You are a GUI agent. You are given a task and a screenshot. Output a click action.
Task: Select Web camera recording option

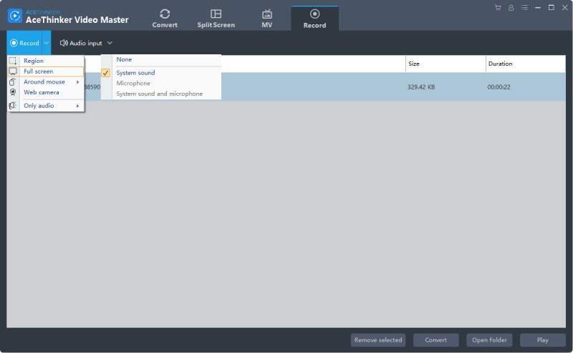pyautogui.click(x=46, y=93)
